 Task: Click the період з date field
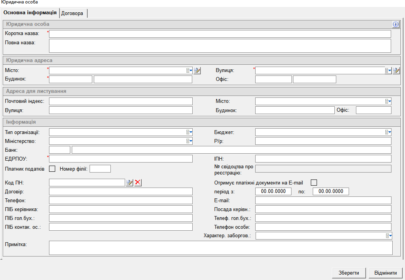pos(273,191)
